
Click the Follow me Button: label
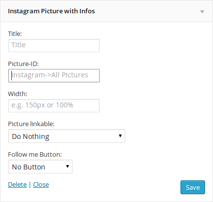[x=35, y=154]
